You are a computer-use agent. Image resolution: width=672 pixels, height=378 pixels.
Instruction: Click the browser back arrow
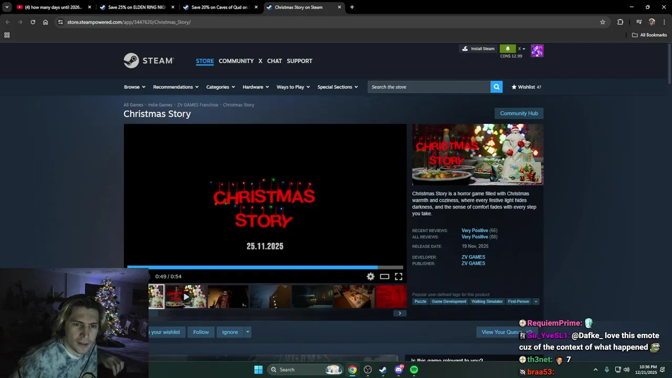[x=7, y=22]
